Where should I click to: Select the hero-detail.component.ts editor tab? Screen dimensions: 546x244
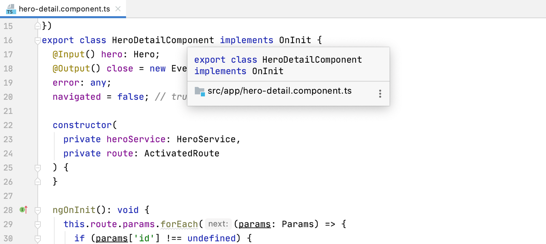tap(63, 9)
